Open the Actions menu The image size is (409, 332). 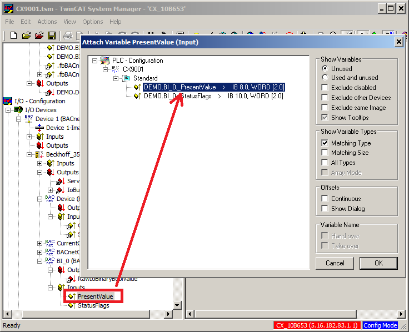click(x=47, y=22)
